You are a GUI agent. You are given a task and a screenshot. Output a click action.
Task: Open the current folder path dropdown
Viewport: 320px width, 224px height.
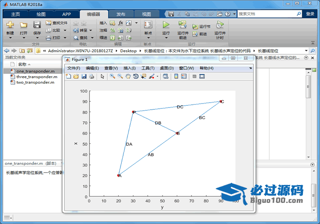coord(306,51)
